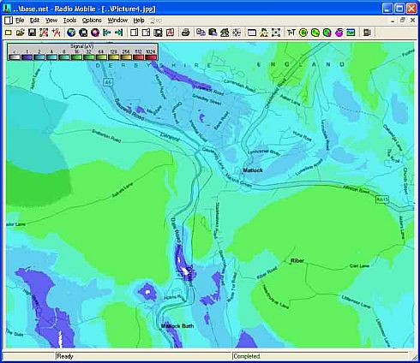The height and width of the screenshot is (363, 420).
Task: Click the purple 1 µV legend swatch
Action: (x=27, y=57)
